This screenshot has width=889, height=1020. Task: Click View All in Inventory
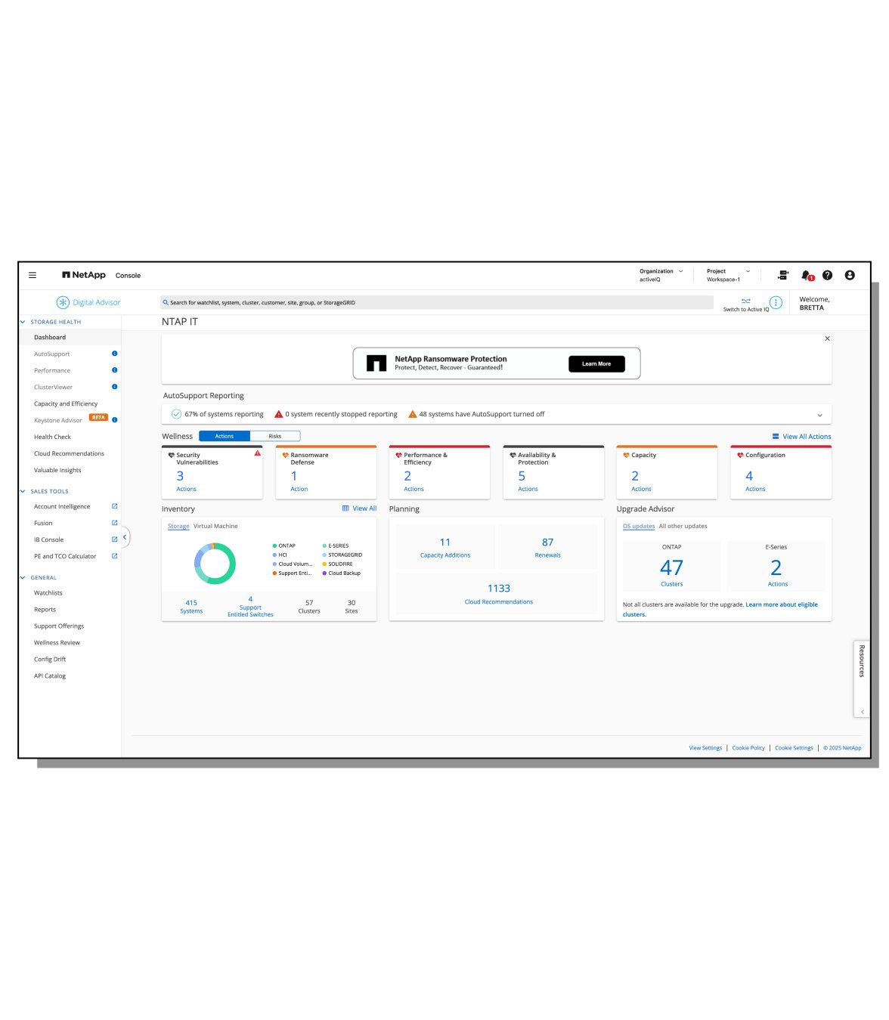point(359,508)
